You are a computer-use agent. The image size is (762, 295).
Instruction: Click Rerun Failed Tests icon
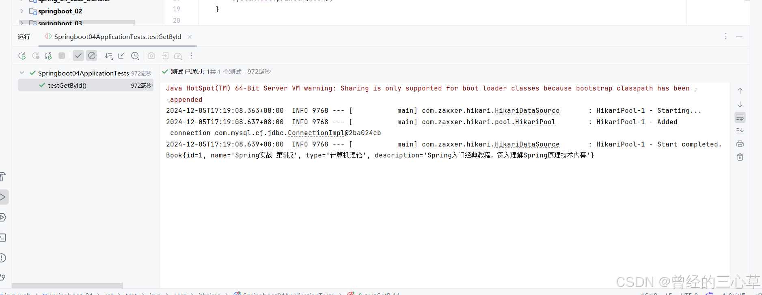[x=36, y=56]
